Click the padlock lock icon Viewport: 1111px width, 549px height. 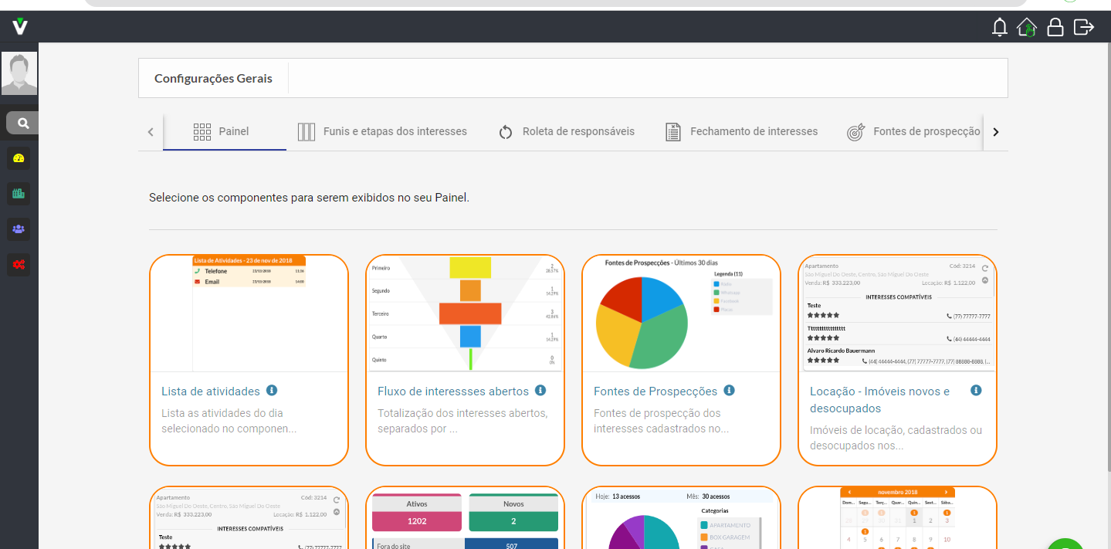pyautogui.click(x=1055, y=27)
